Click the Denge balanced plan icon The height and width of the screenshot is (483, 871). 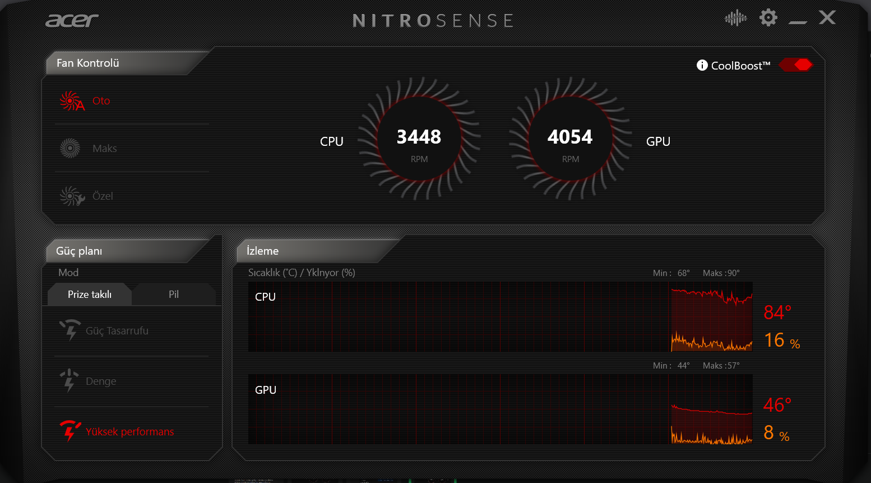[69, 380]
